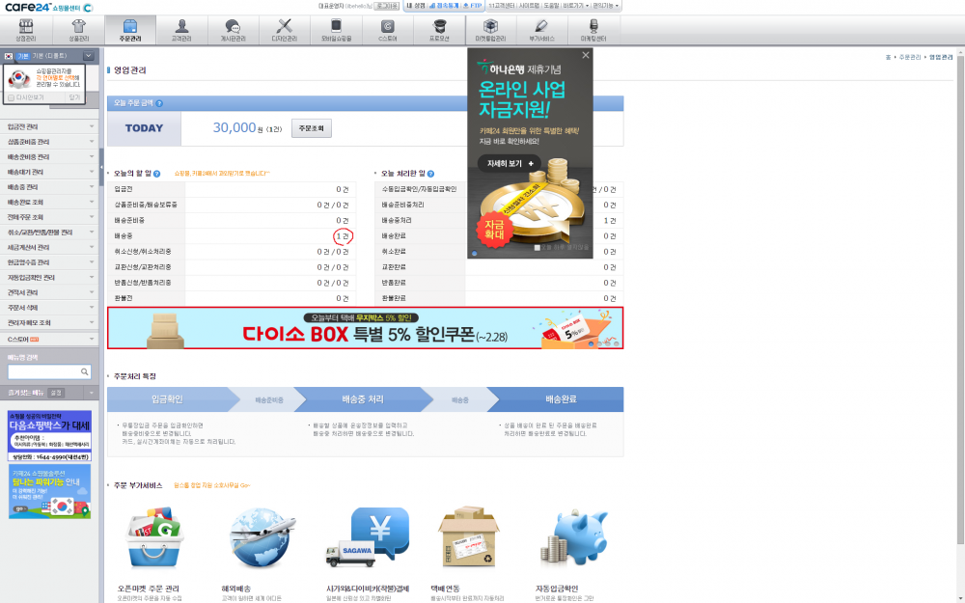Open the 마케팅센터 marketing center icon

click(x=593, y=30)
